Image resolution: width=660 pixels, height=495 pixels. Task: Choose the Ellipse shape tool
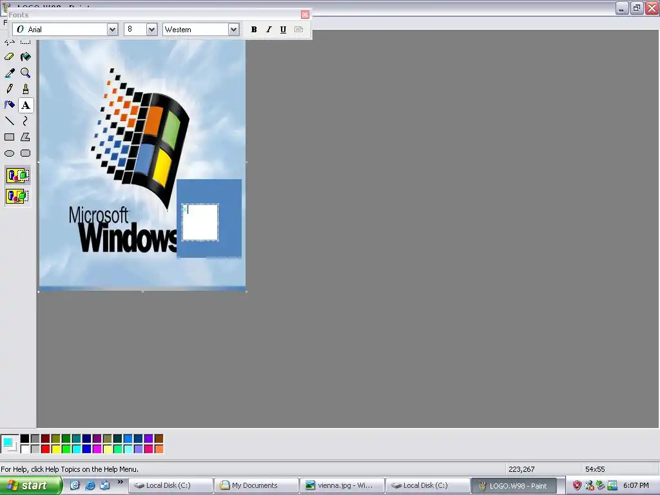pyautogui.click(x=9, y=153)
